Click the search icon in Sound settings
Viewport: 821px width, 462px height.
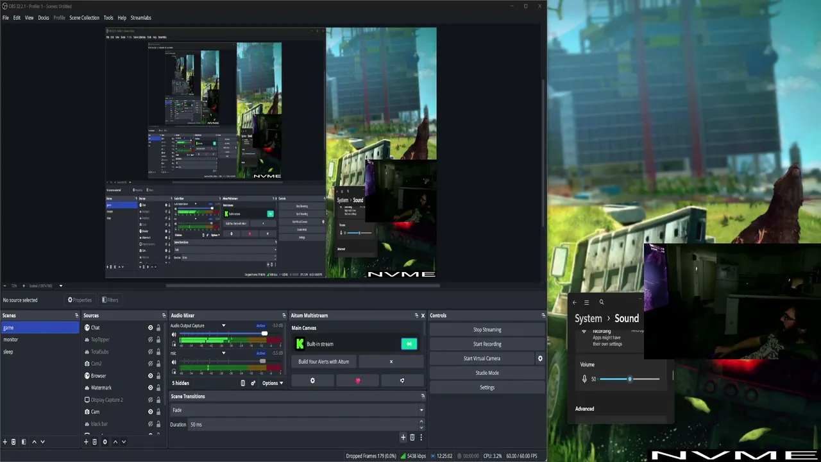(x=602, y=302)
